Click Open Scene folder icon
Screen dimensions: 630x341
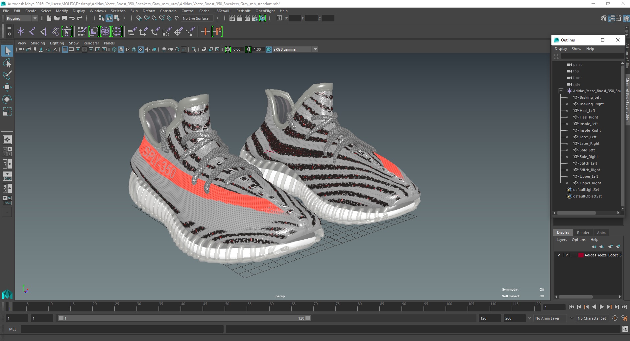[x=57, y=18]
